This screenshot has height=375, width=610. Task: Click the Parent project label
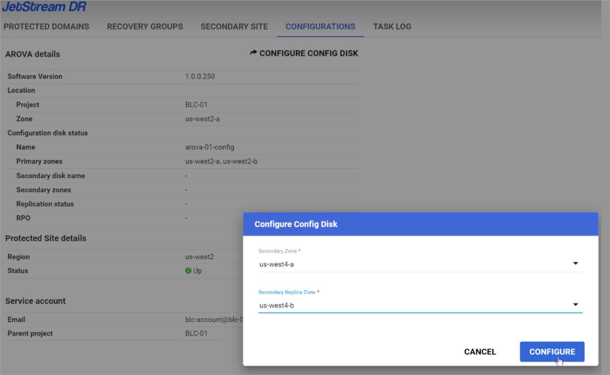pos(30,334)
